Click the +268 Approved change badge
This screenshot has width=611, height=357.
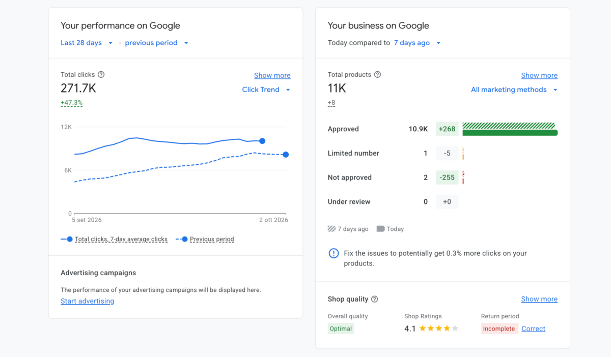tap(447, 129)
